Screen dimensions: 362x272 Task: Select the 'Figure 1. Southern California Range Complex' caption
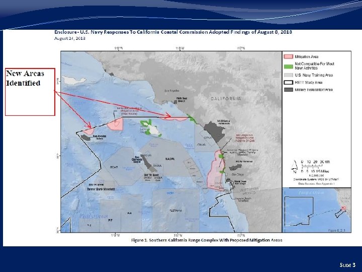207,240
